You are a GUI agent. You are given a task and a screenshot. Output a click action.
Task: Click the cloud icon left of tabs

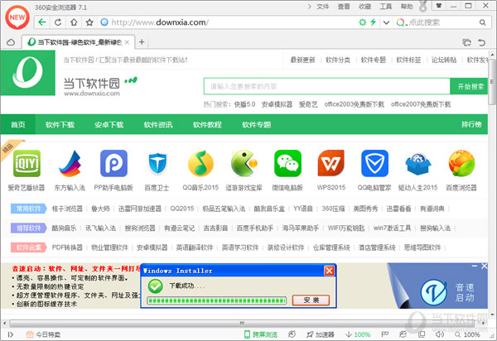coord(11,42)
